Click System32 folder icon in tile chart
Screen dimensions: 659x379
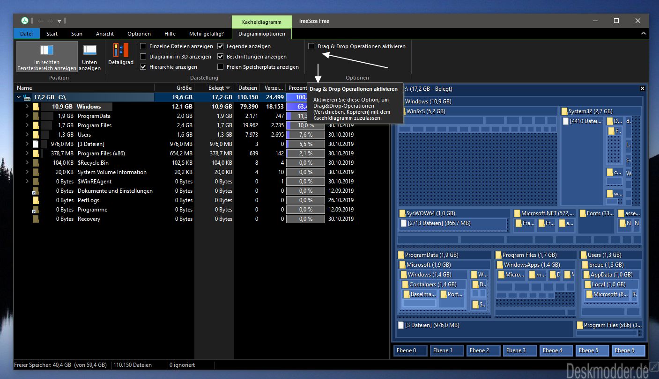pos(564,111)
